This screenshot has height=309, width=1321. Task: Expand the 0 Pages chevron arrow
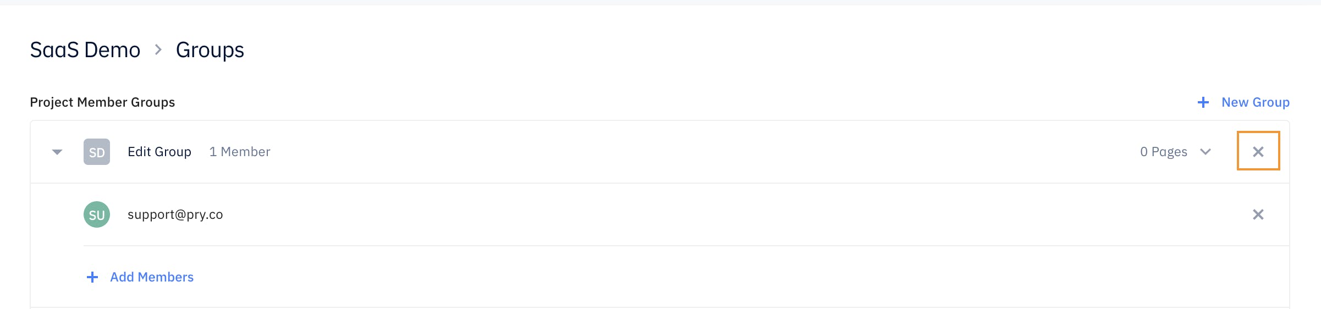click(x=1206, y=152)
